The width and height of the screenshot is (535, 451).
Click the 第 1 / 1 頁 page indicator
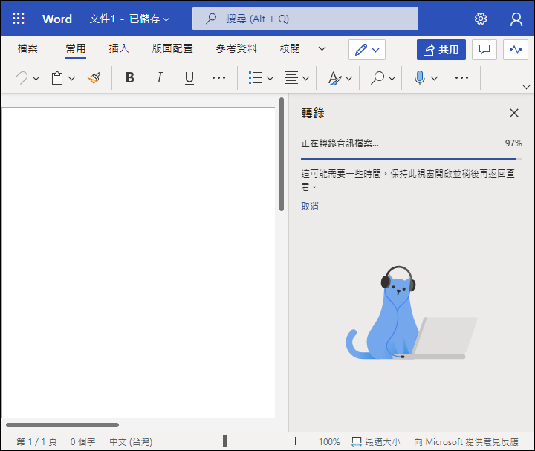click(36, 442)
